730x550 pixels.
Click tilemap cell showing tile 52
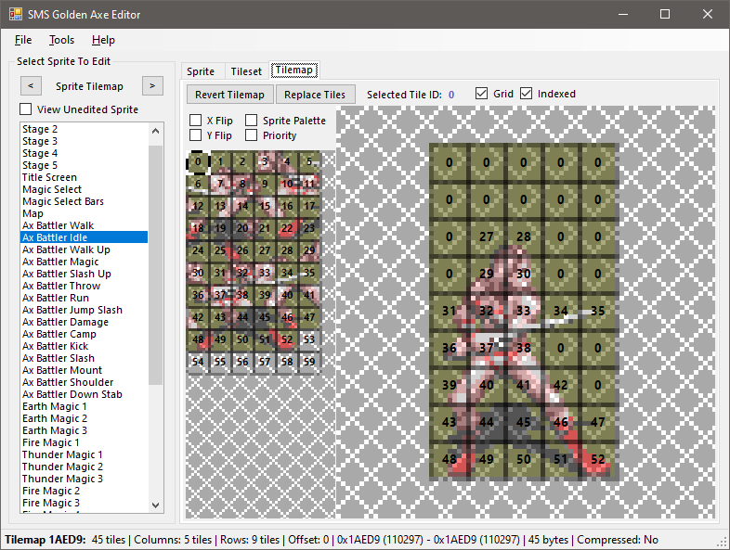point(598,459)
